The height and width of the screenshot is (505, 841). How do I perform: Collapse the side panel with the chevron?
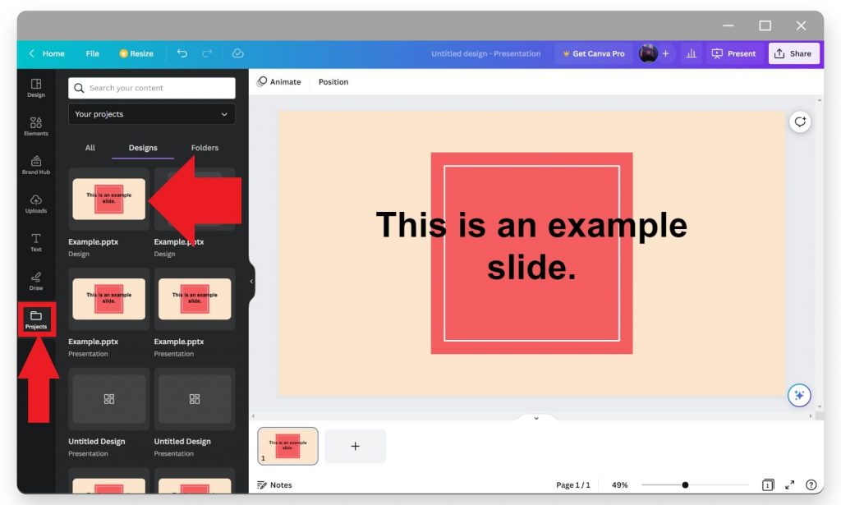[251, 280]
